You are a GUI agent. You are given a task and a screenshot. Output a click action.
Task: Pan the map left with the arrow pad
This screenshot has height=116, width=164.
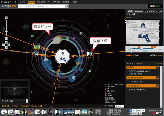coord(4,45)
